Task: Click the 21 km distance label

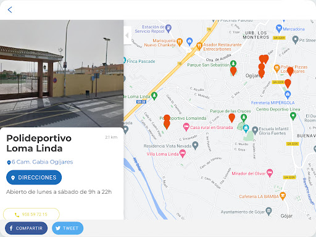Action: [111, 137]
